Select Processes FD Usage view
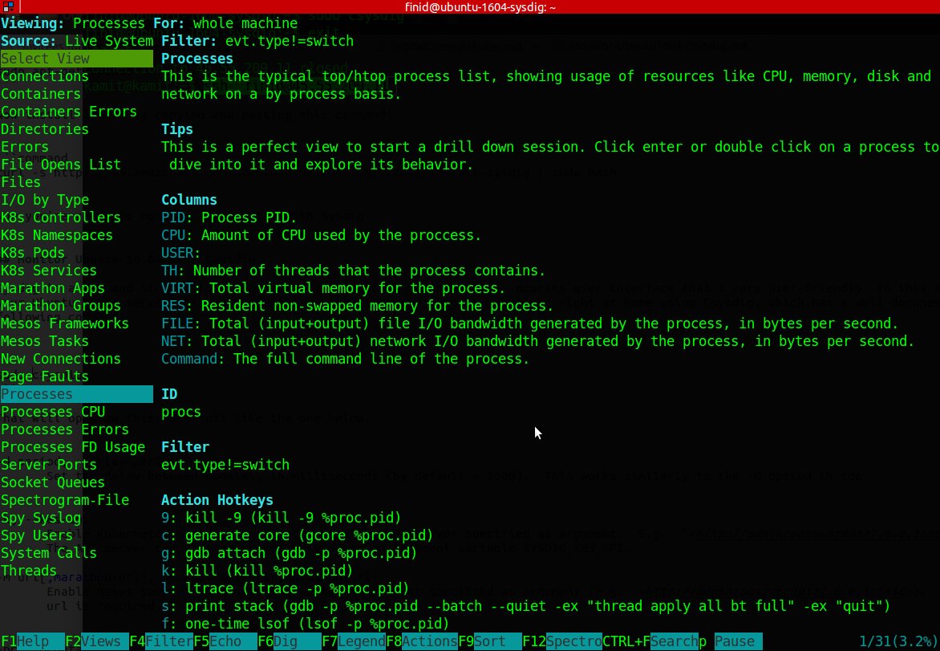The width and height of the screenshot is (940, 651). click(72, 447)
